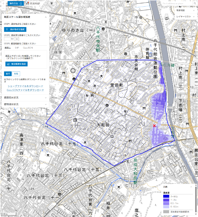The height and width of the screenshot is (217, 198).
Task: Switch to the SHP tab
Action: pos(17,48)
